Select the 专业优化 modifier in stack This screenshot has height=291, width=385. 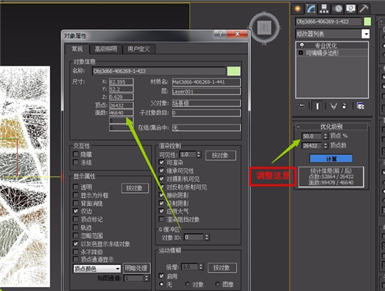coord(326,45)
